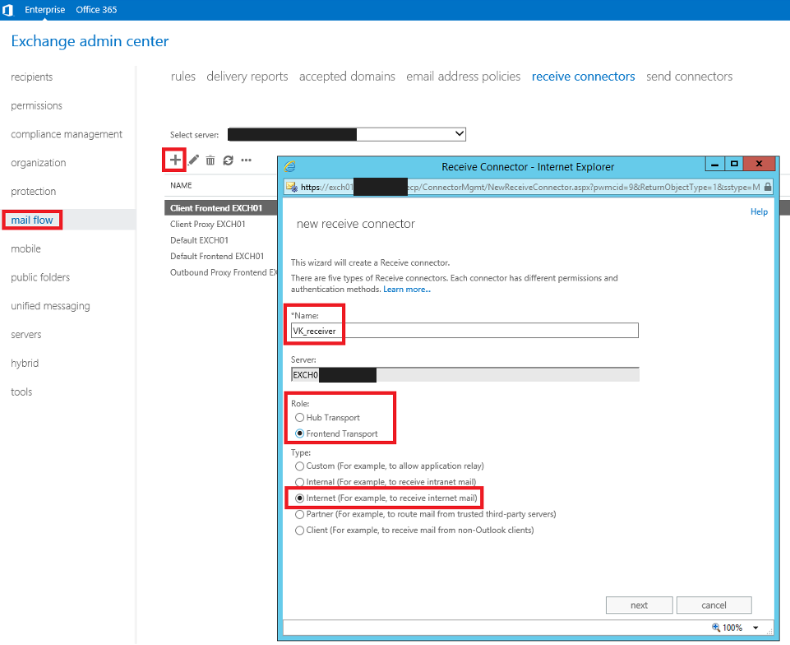Open the Learn more link
This screenshot has height=645, width=790.
tap(406, 290)
